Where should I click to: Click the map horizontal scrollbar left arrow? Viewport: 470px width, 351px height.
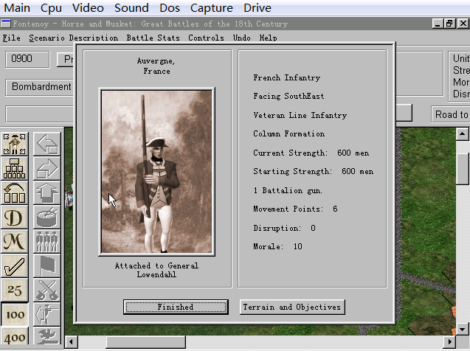click(72, 341)
